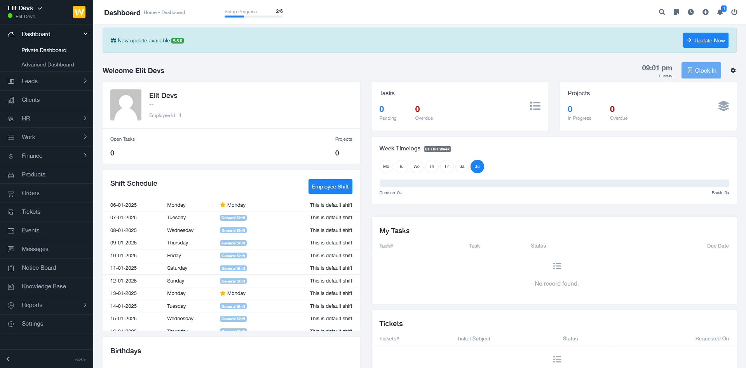
Task: Open sticky notes icon in header
Action: pyautogui.click(x=676, y=12)
